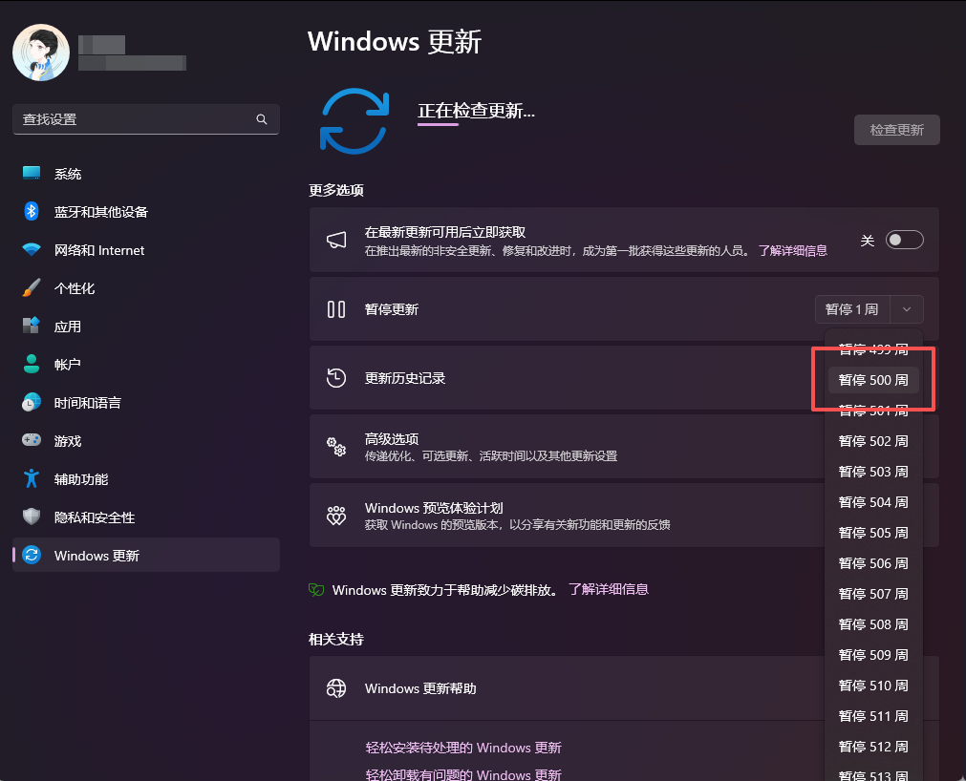Click the 查找设置 search field

[145, 119]
